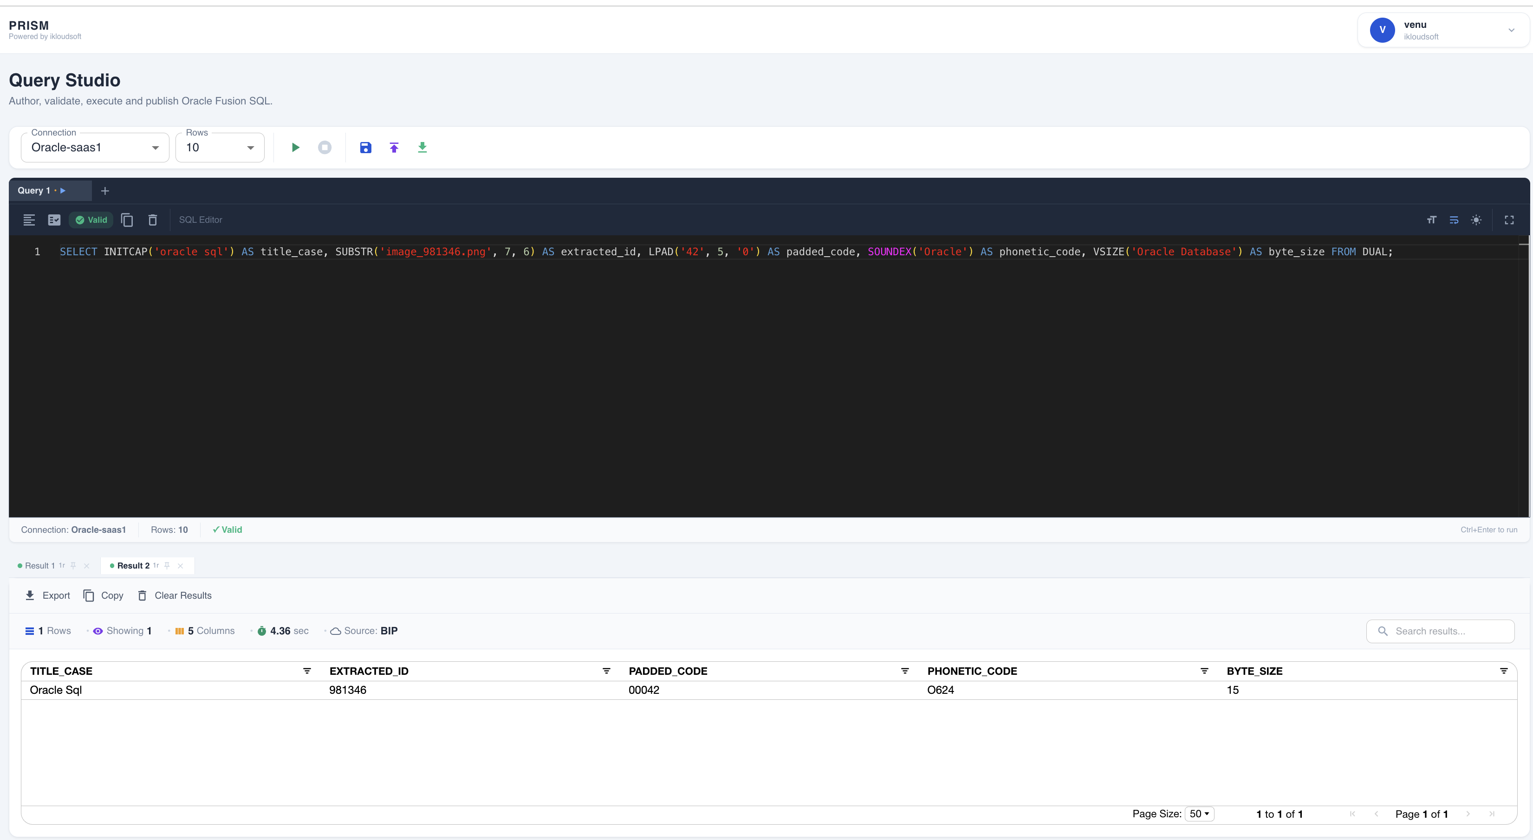Copy SQL with the editor copy icon
This screenshot has width=1533, height=840.
click(x=127, y=220)
